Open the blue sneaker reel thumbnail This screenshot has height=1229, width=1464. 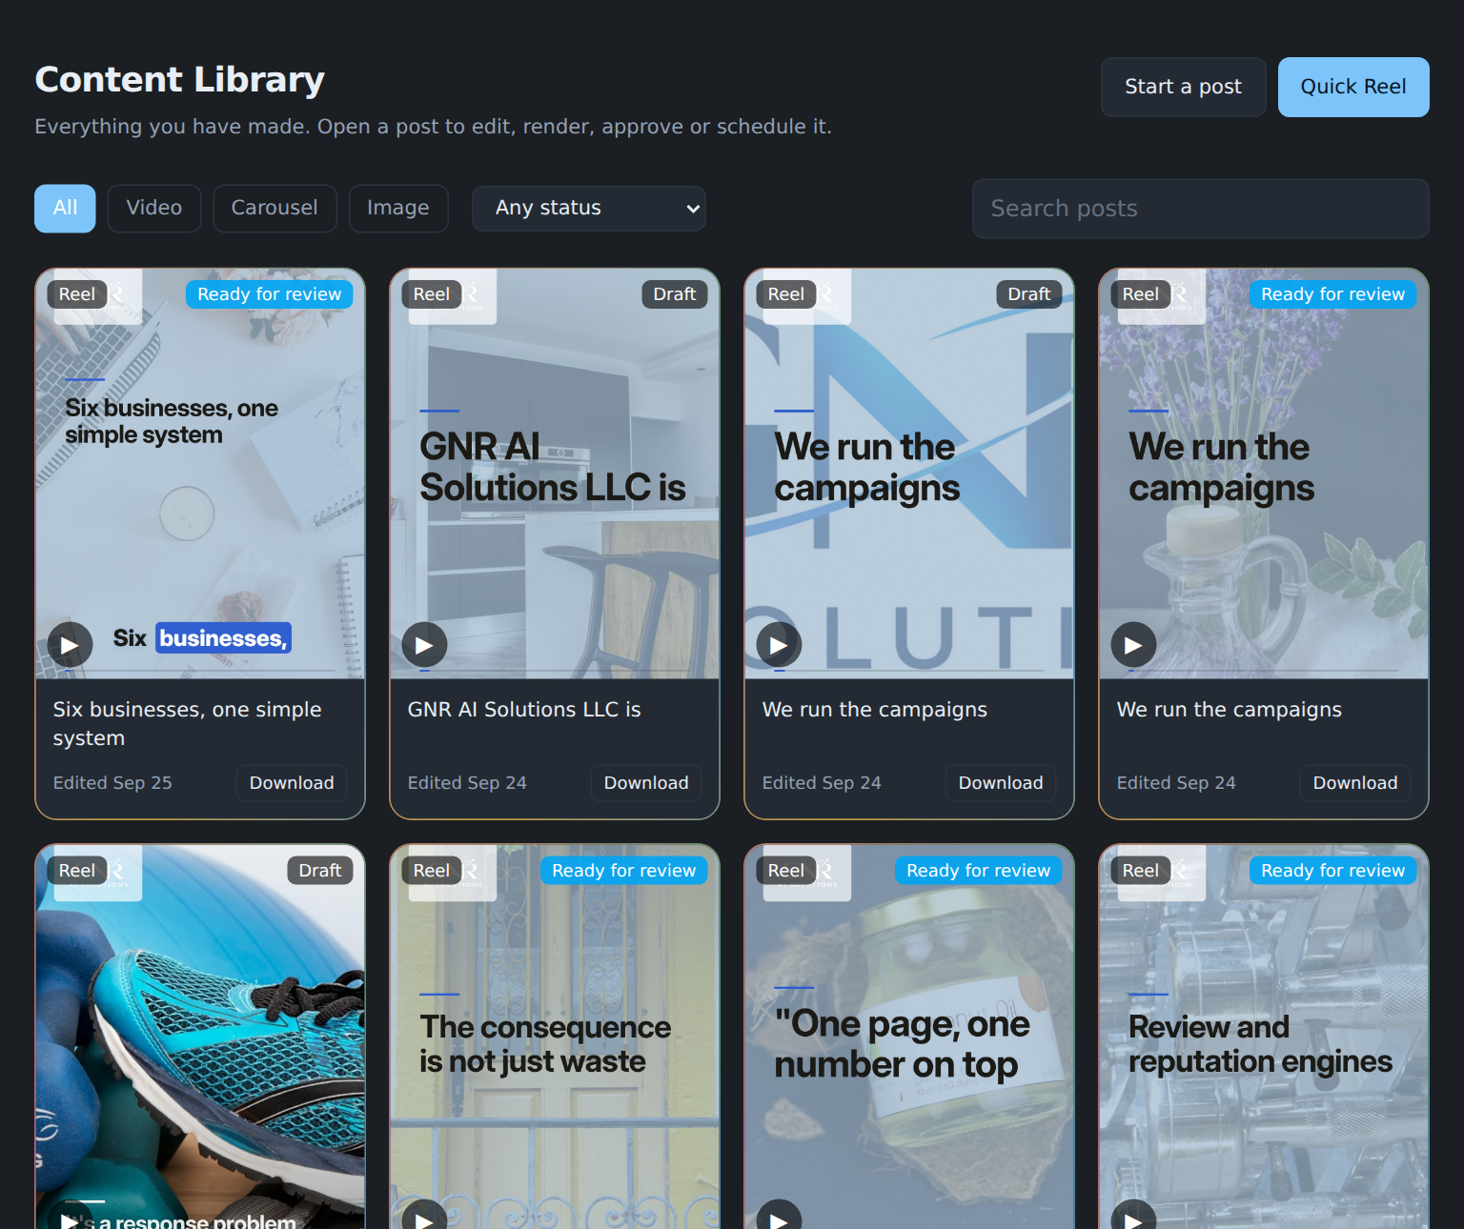200,1038
